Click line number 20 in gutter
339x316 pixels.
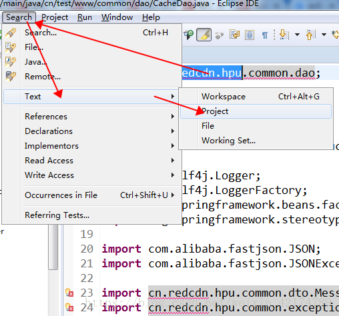pos(87,249)
